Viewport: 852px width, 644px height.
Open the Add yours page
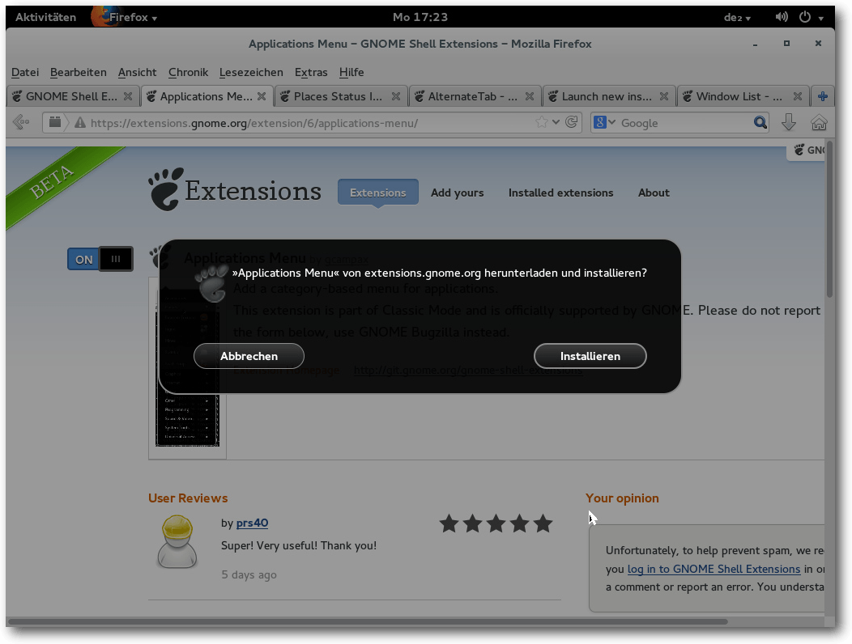pos(457,193)
